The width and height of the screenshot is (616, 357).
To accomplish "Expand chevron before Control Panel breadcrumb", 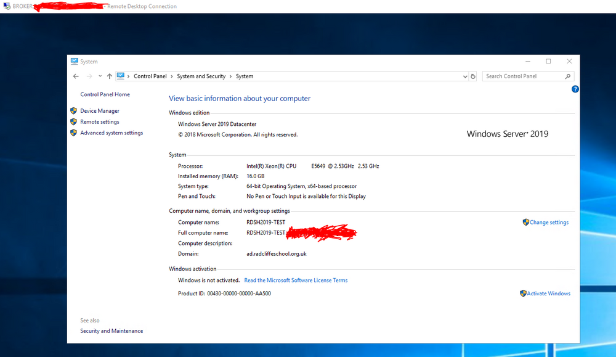I will [x=129, y=76].
